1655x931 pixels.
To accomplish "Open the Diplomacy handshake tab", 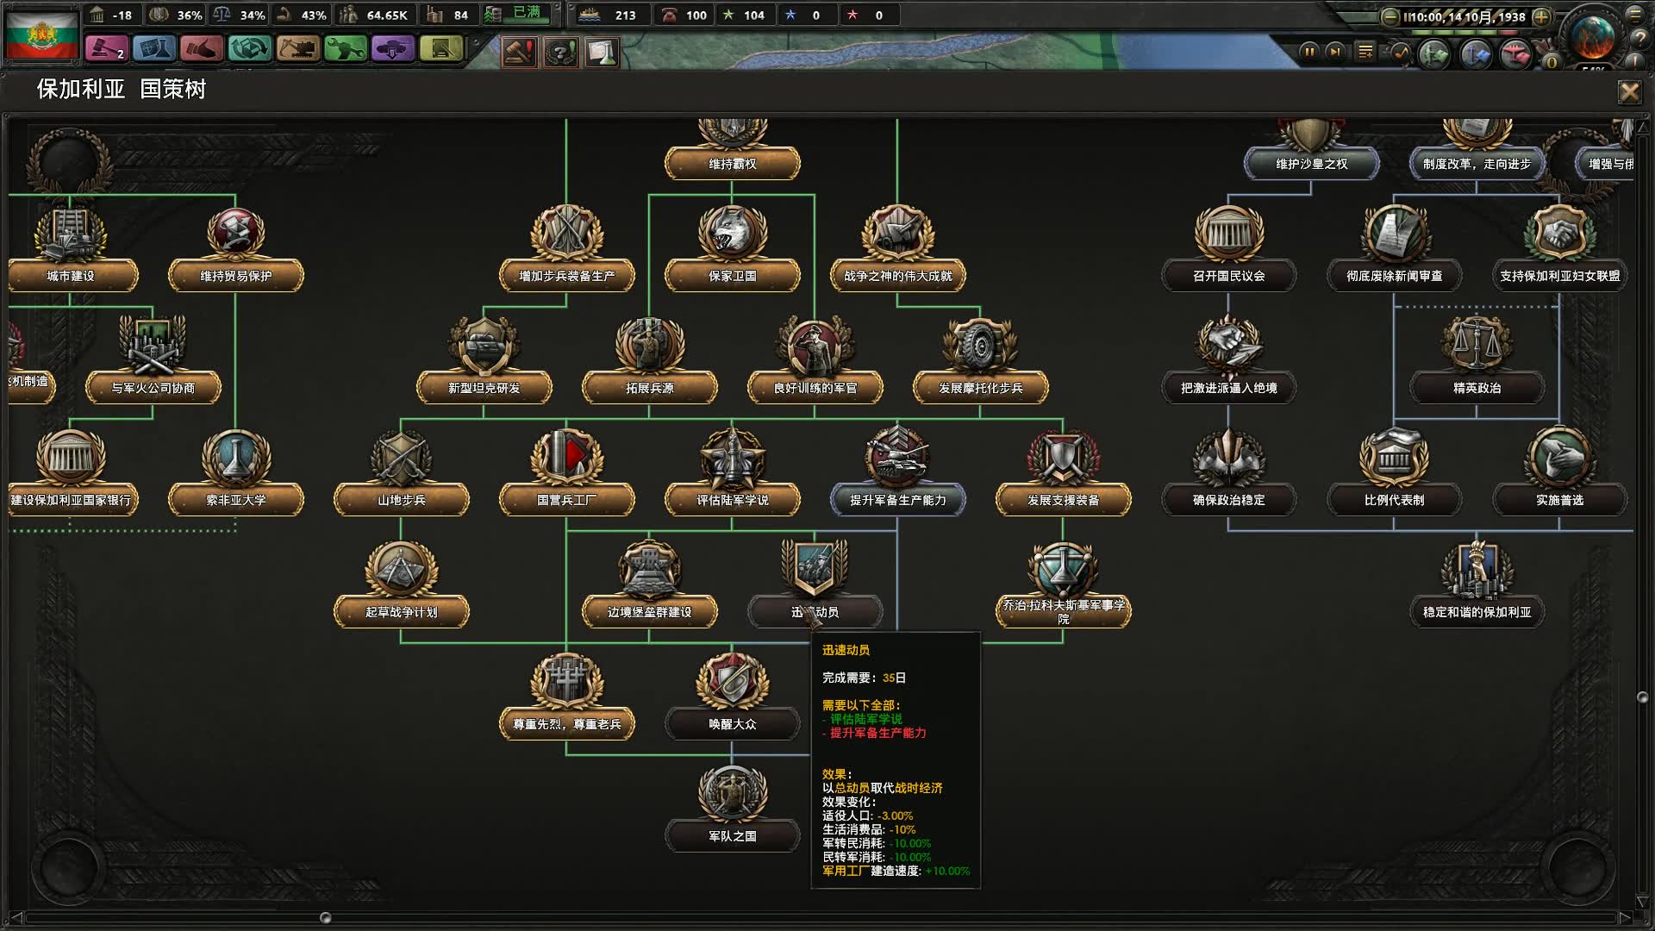I will 202,49.
